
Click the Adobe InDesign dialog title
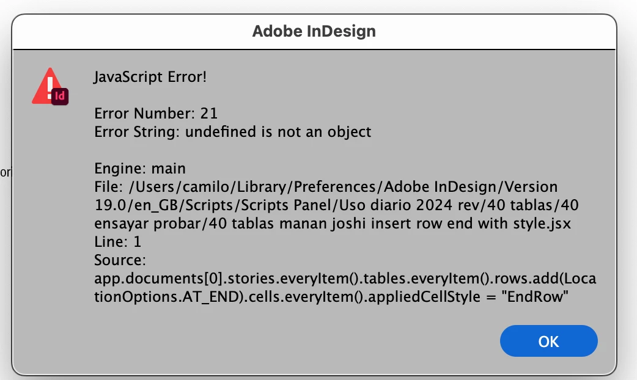314,31
